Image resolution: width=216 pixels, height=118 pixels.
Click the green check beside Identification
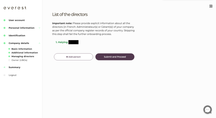tap(4, 36)
